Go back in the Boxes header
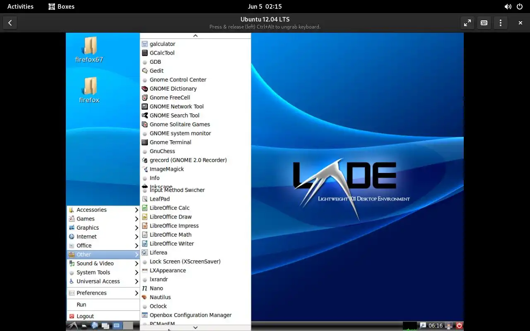 pyautogui.click(x=10, y=23)
